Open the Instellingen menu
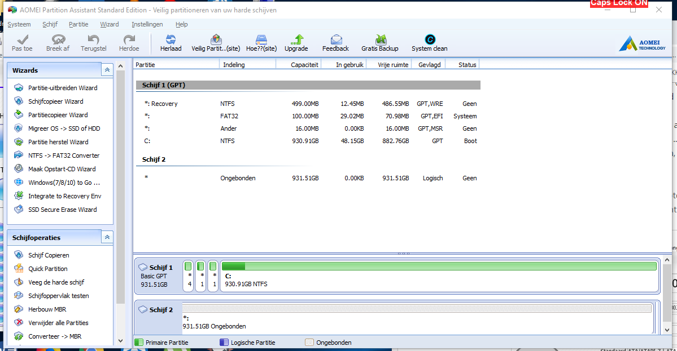This screenshot has height=351, width=677. tap(147, 24)
